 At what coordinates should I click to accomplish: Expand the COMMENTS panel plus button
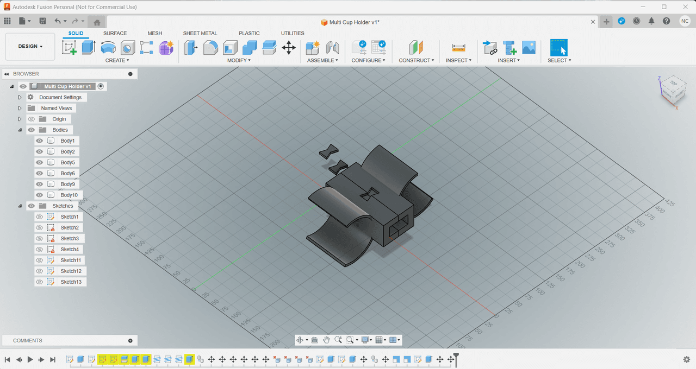[x=130, y=341]
